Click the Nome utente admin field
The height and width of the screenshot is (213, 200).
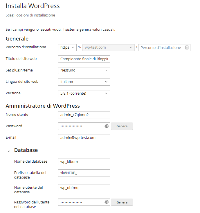pyautogui.click(x=84, y=115)
